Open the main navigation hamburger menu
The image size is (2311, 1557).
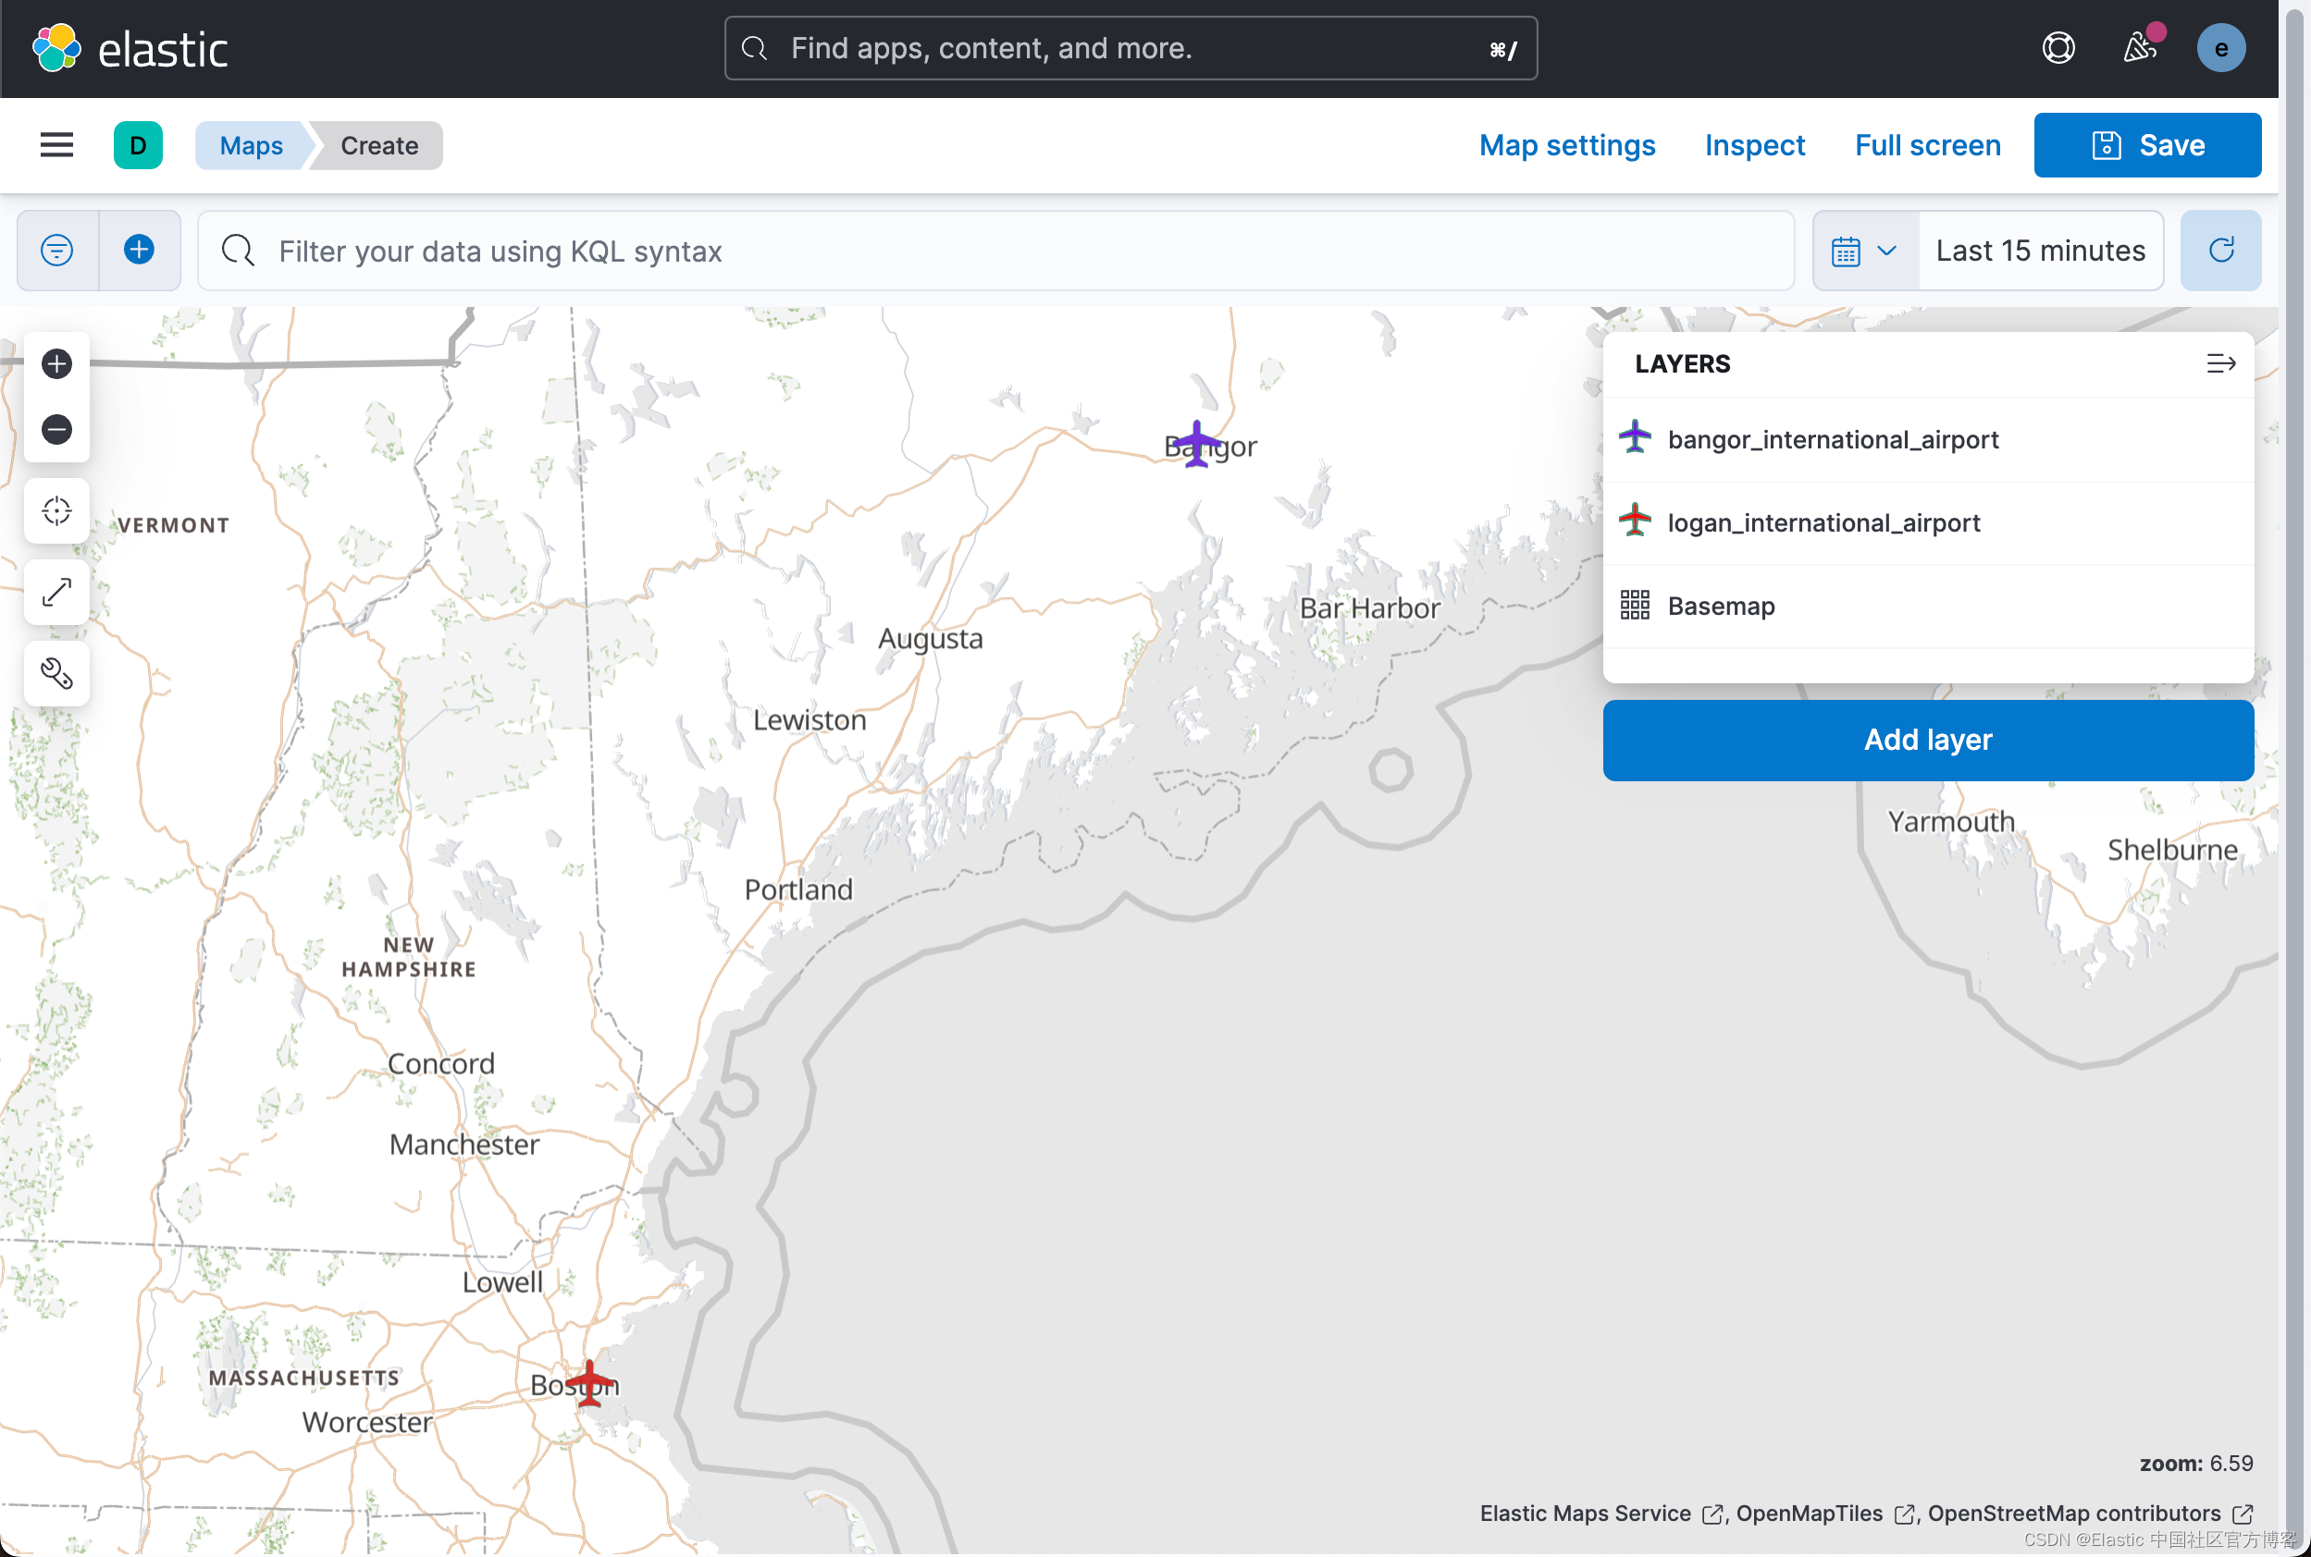coord(56,145)
